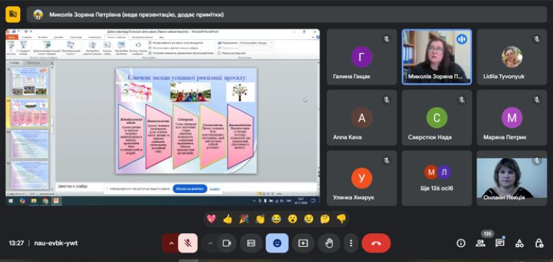Select Галина Гащак participant tile
This screenshot has width=553, height=262.
pyautogui.click(x=362, y=57)
